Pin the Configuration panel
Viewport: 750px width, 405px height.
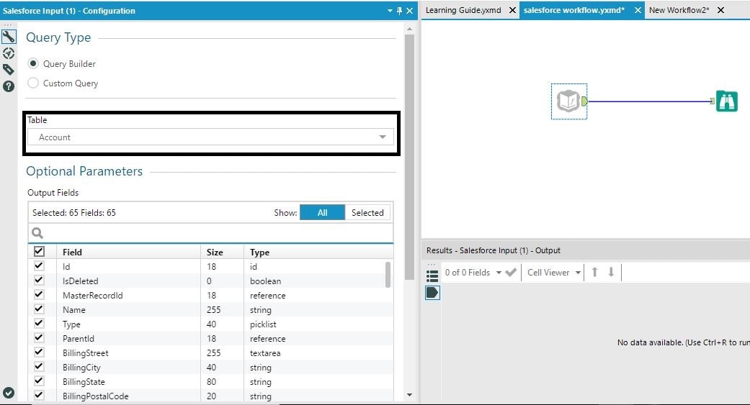pyautogui.click(x=399, y=11)
